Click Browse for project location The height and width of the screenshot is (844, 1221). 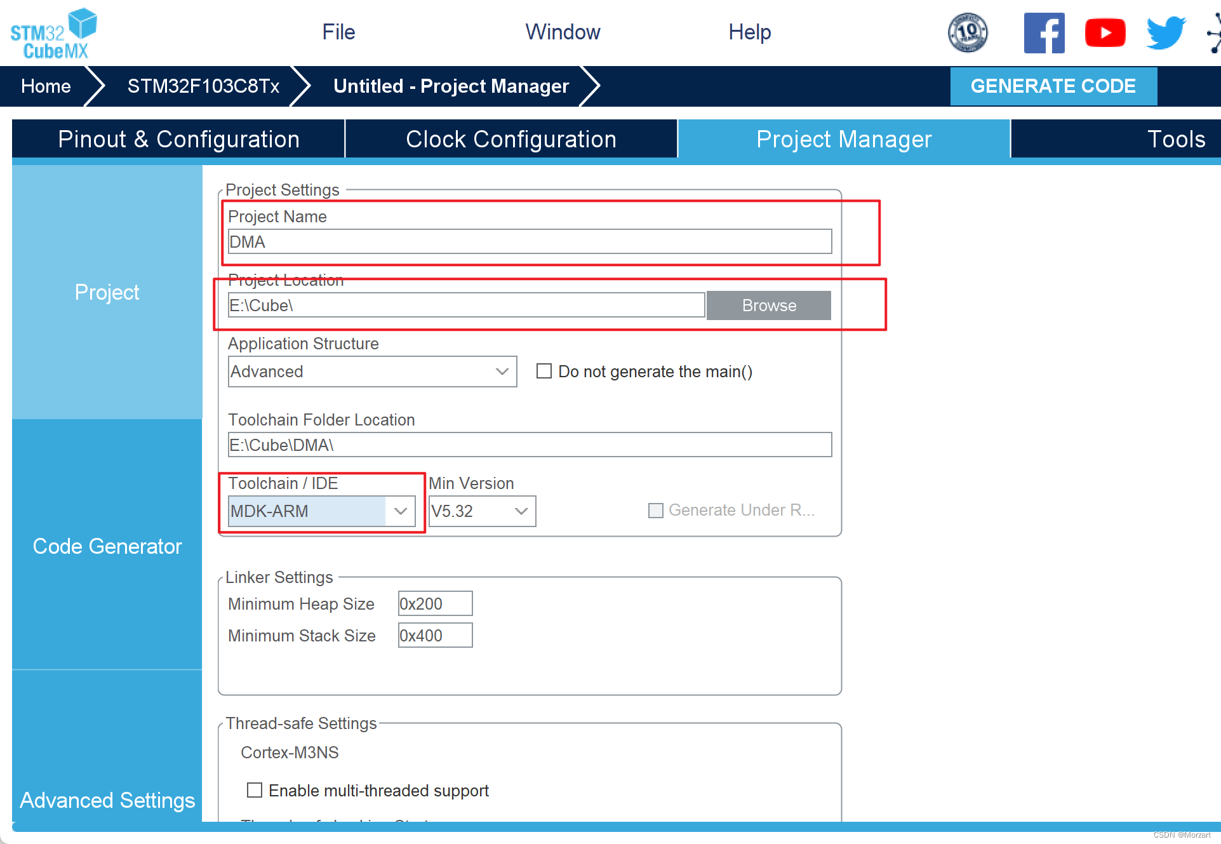point(769,305)
